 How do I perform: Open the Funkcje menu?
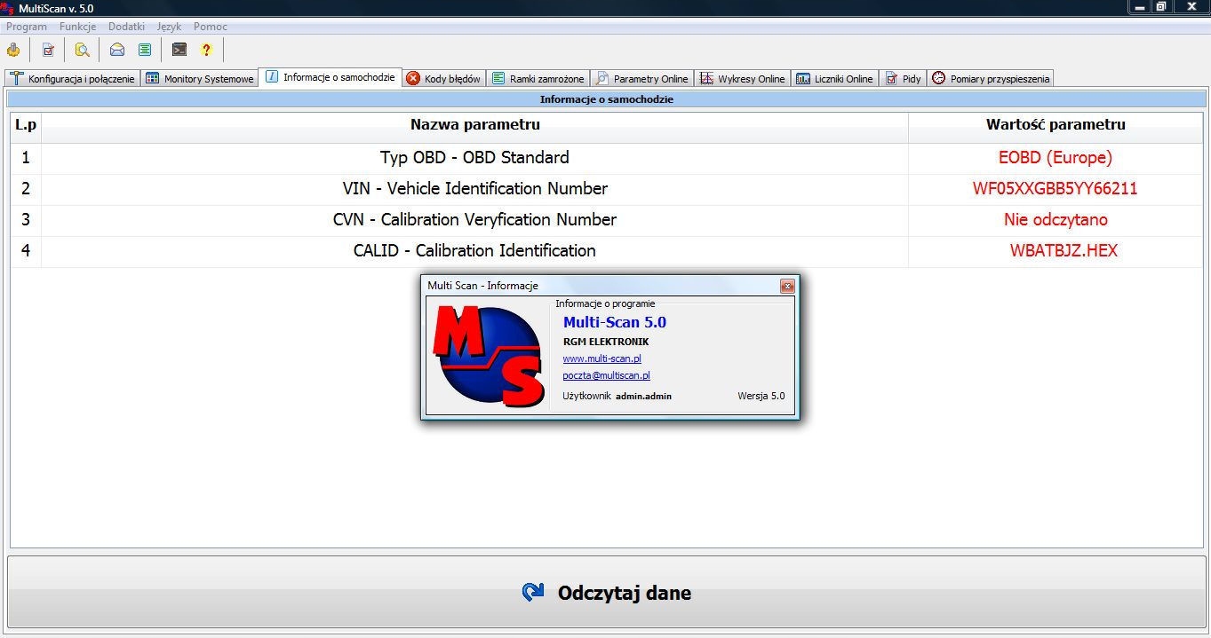(77, 27)
